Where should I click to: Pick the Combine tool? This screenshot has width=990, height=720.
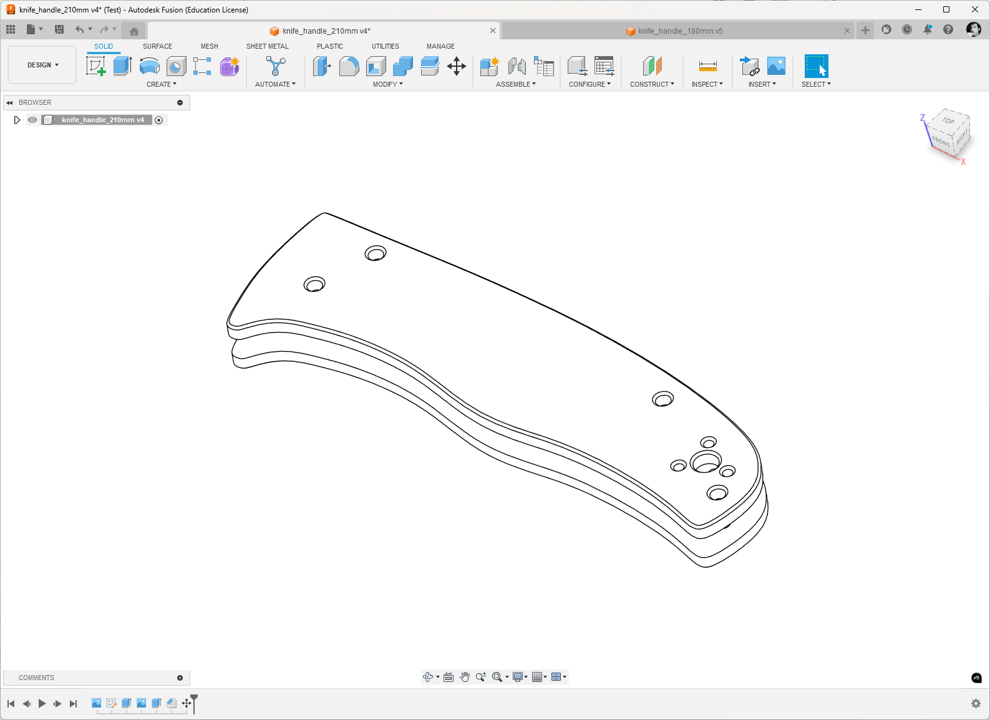(402, 66)
